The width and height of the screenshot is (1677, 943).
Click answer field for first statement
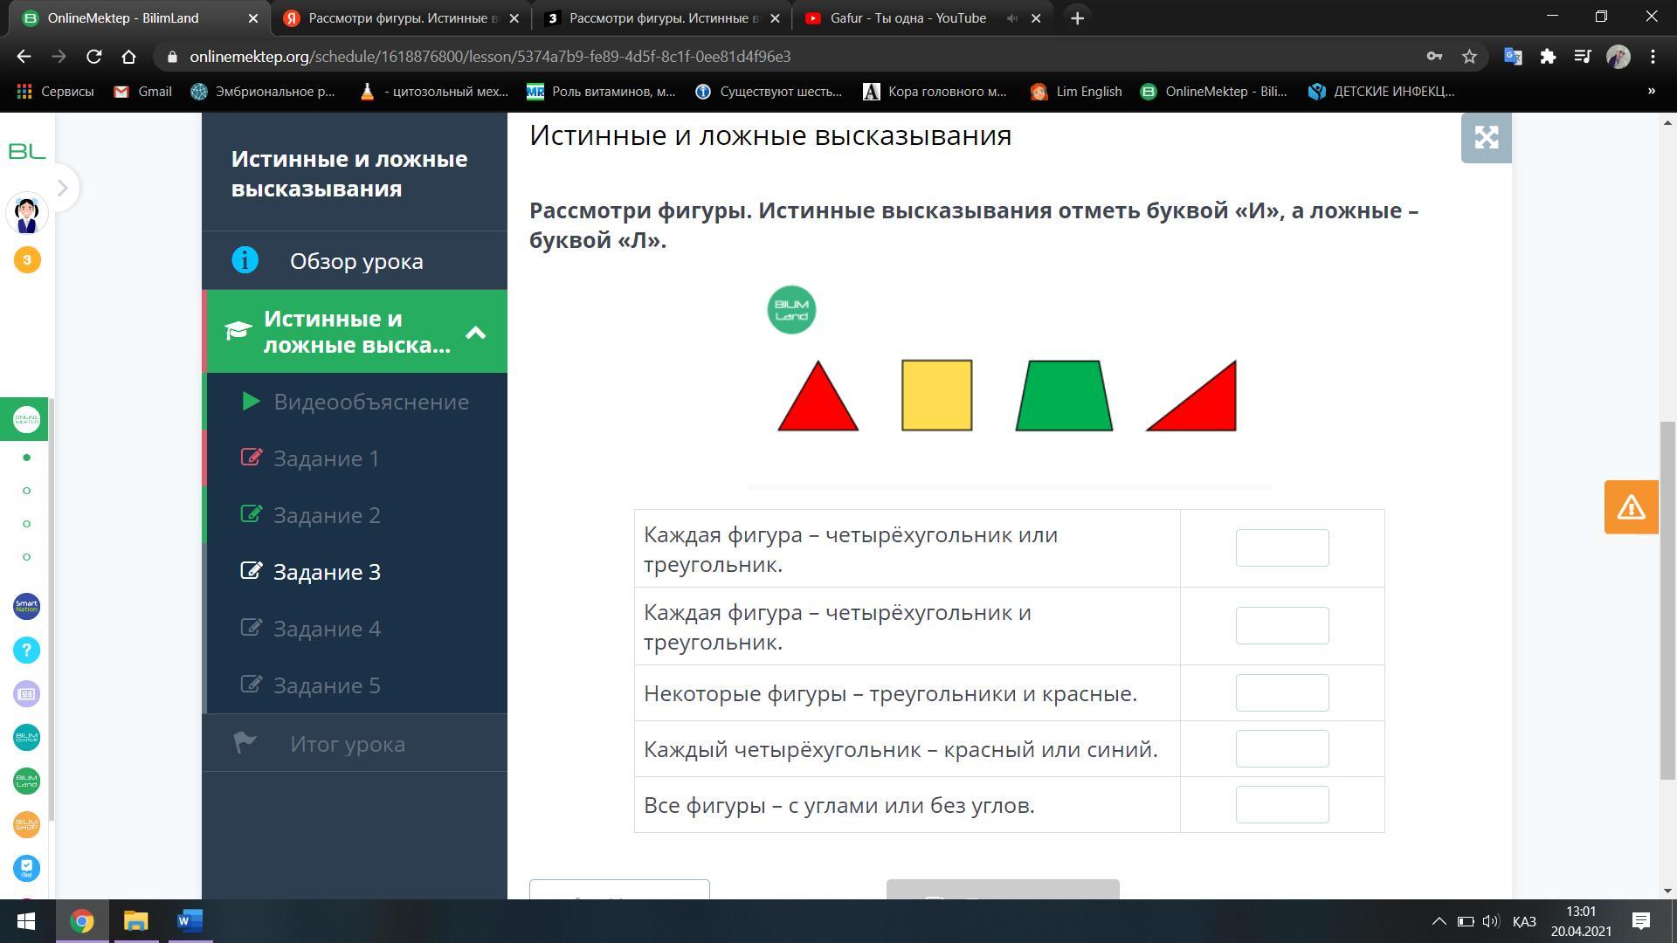point(1281,548)
